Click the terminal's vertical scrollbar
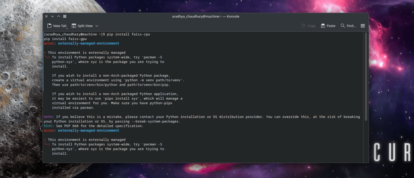The image size is (414, 178). point(365,81)
